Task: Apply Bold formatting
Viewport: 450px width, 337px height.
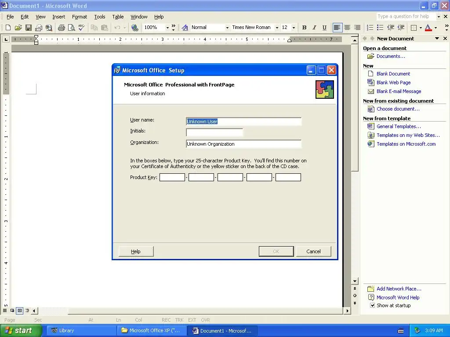Action: point(304,28)
